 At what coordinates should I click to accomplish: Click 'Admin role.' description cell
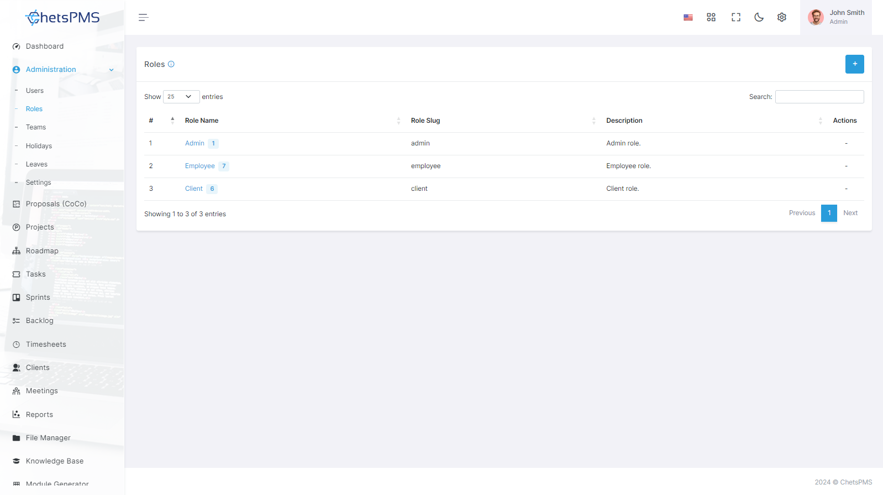click(623, 143)
